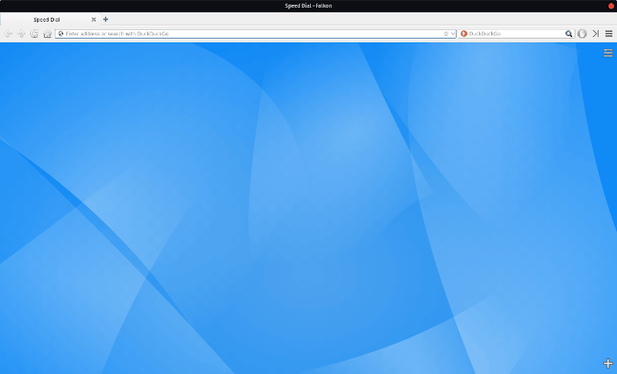The height and width of the screenshot is (374, 617).
Task: Open the DuckDuckGo search engine selector
Action: click(x=464, y=34)
